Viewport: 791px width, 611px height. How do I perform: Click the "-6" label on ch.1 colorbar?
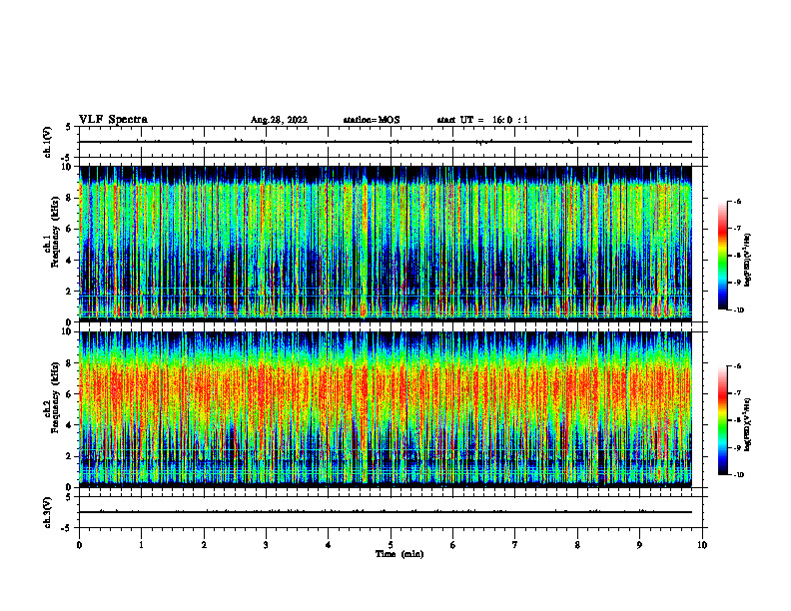pos(738,201)
